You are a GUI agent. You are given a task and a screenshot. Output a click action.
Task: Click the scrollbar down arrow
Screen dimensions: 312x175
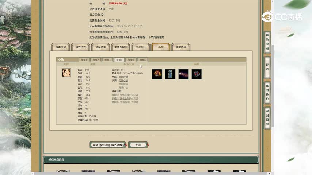[x=273, y=170]
